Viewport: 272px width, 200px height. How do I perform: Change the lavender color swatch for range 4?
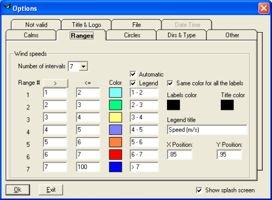click(x=115, y=130)
